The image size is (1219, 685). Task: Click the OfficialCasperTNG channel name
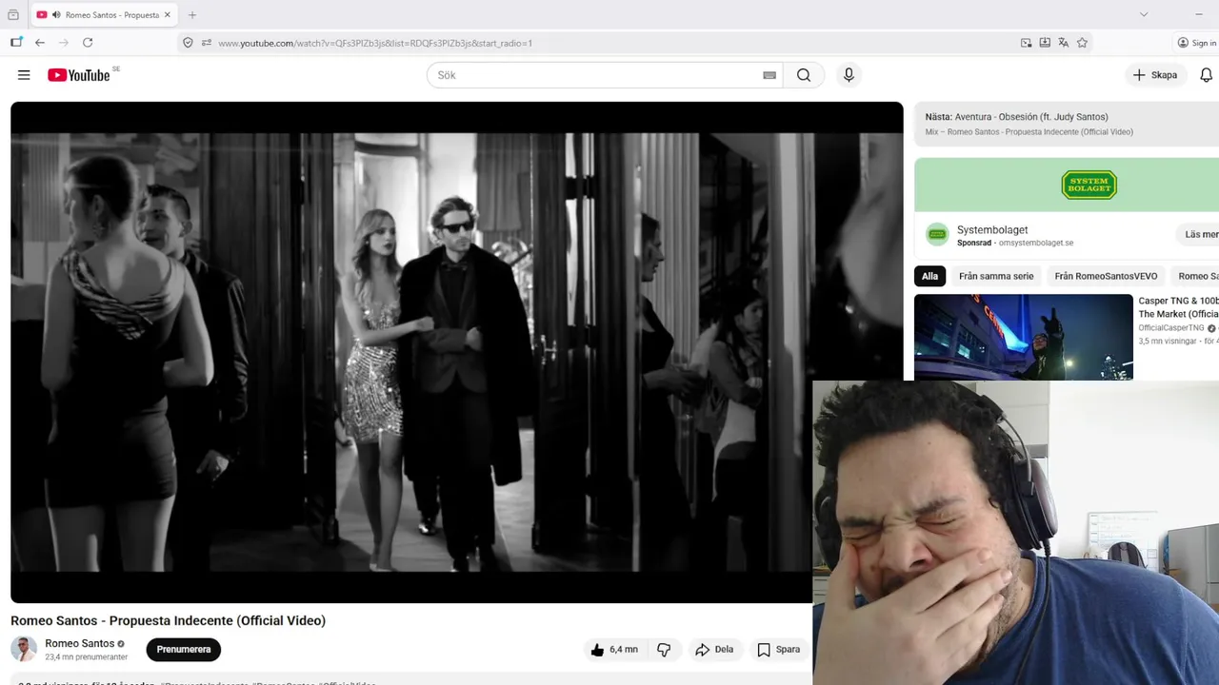pyautogui.click(x=1171, y=328)
